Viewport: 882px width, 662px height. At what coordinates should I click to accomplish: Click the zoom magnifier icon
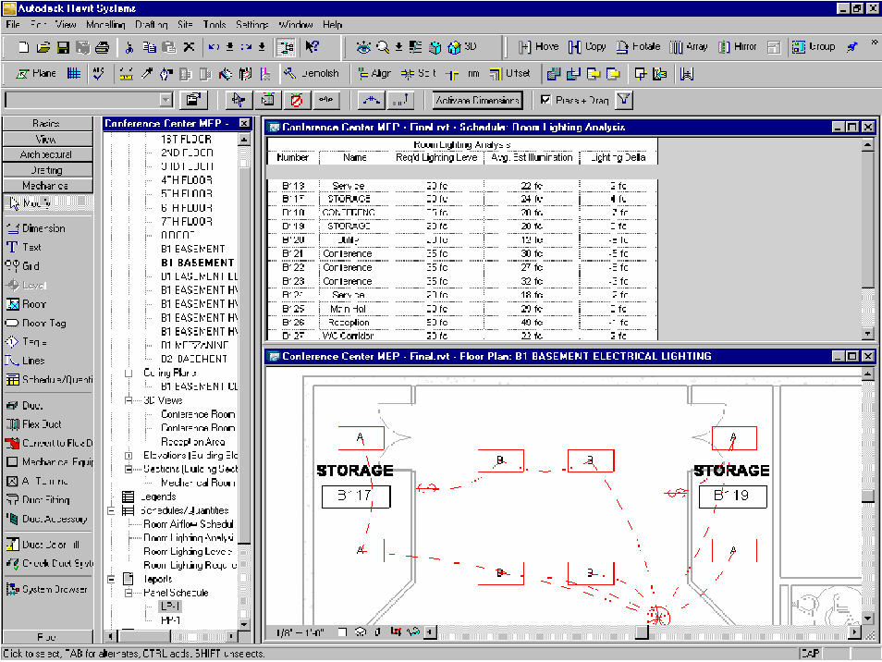[x=383, y=47]
